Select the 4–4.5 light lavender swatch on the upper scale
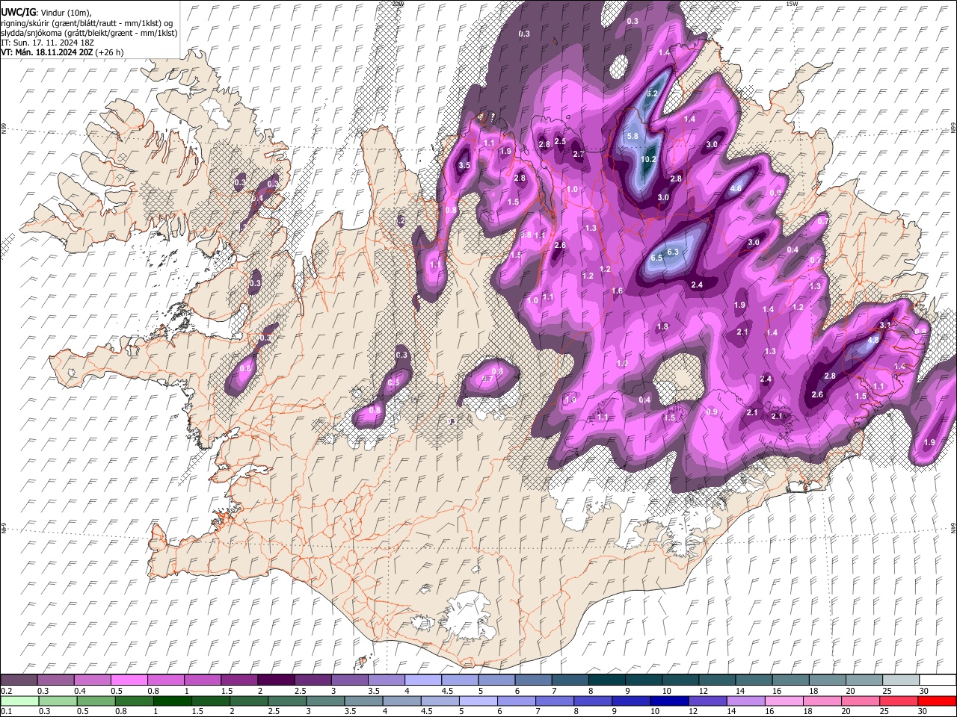Image resolution: width=957 pixels, height=717 pixels. pyautogui.click(x=422, y=680)
